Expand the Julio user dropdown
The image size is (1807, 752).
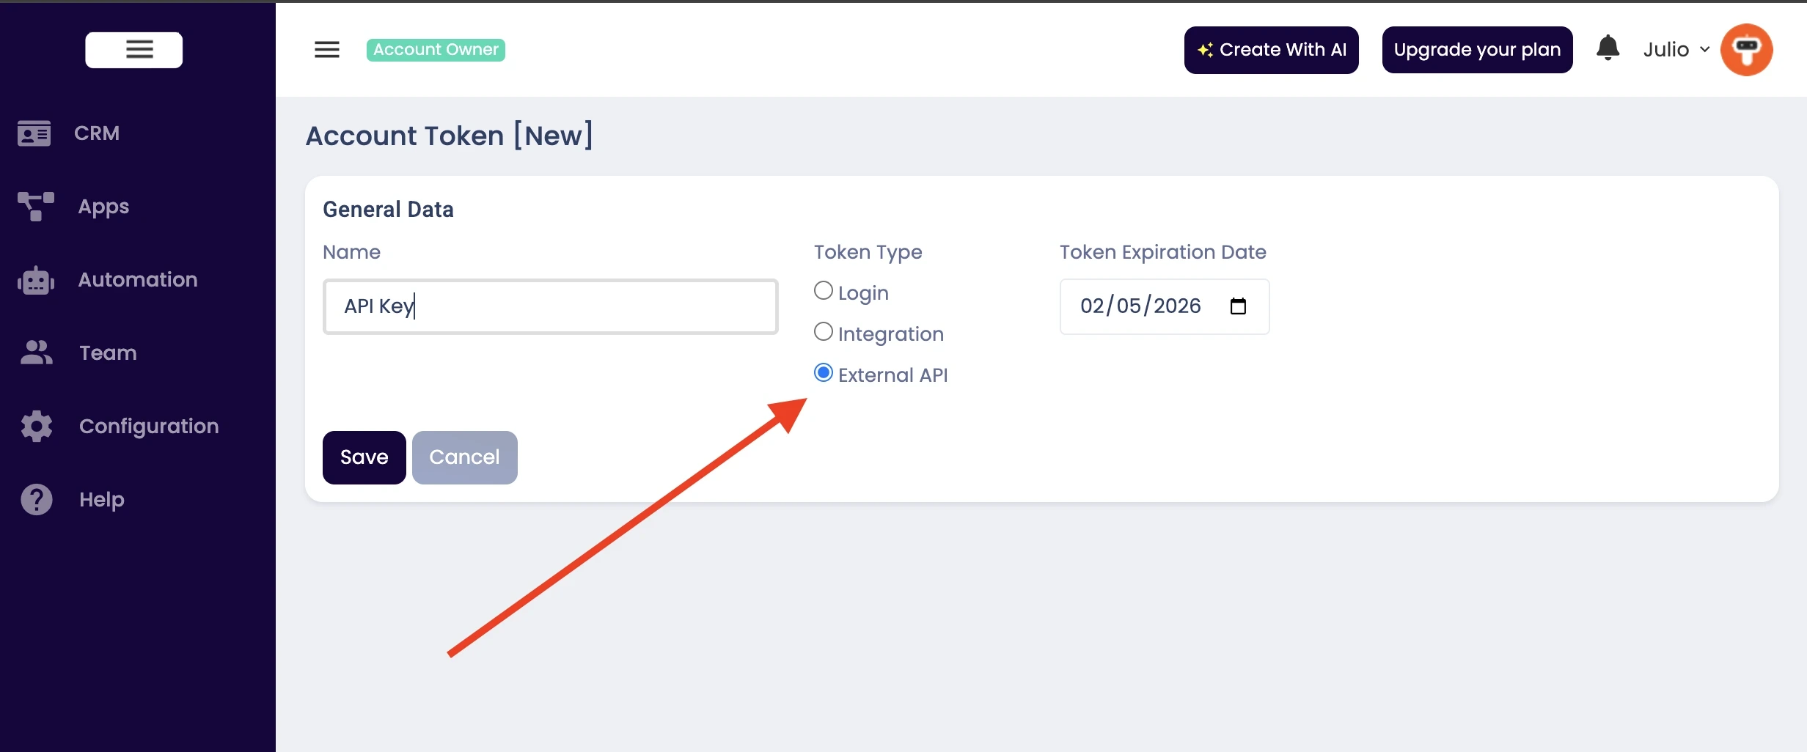[1676, 50]
